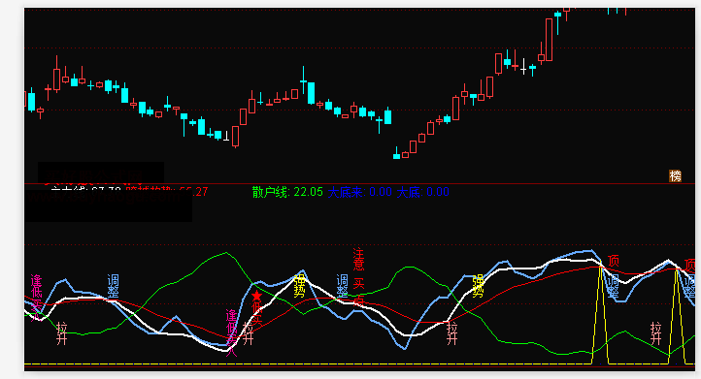Click the 拉升 label next to the red star
Image resolution: width=701 pixels, height=379 pixels.
coord(249,334)
